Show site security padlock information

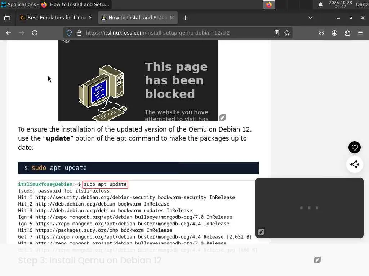coord(79,33)
